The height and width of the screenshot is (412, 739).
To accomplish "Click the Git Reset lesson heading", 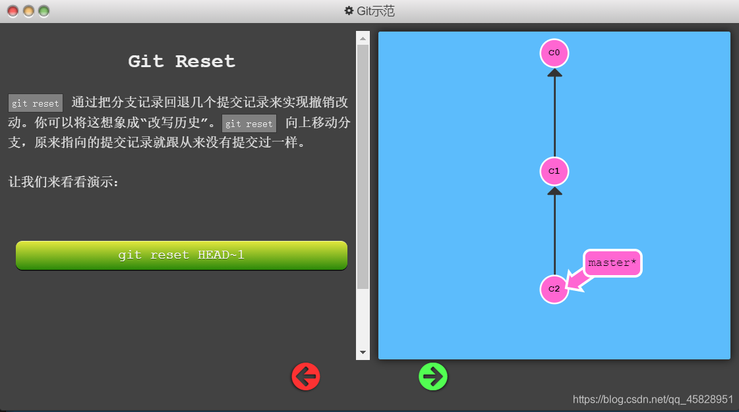I will coord(181,61).
